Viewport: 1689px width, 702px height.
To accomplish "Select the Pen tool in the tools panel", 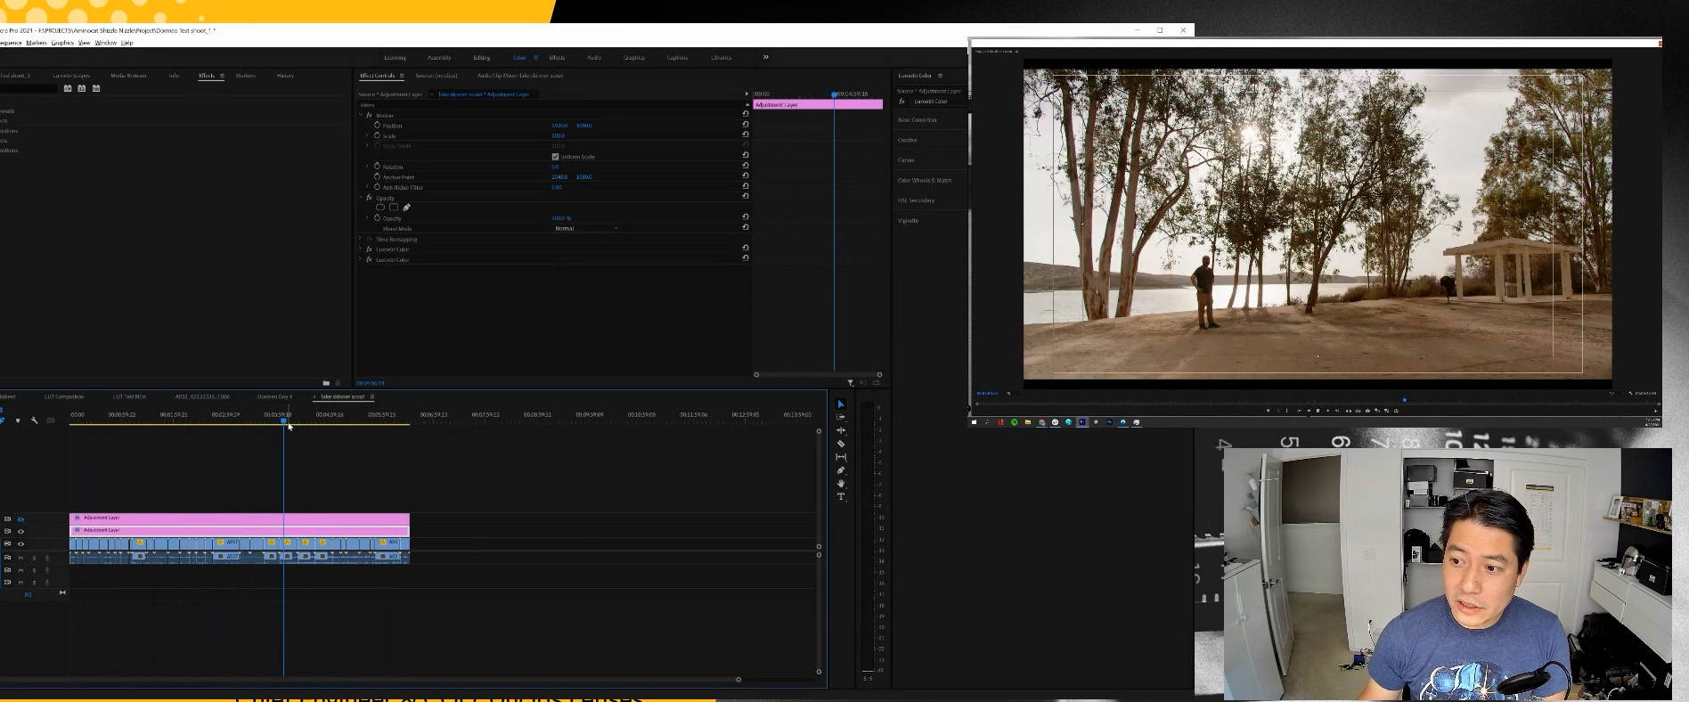I will (x=840, y=470).
